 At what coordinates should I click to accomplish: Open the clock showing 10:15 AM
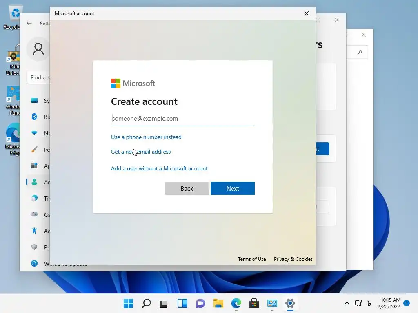click(x=389, y=303)
